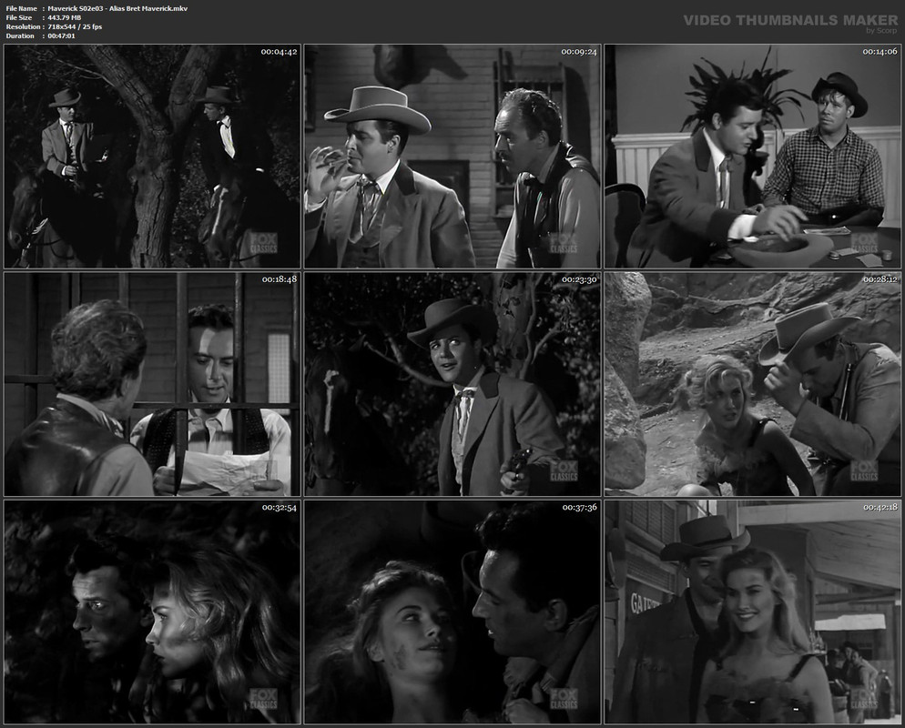905x728 pixels.
Task: Click the 00:04:42 timestamp label
Action: coord(279,52)
